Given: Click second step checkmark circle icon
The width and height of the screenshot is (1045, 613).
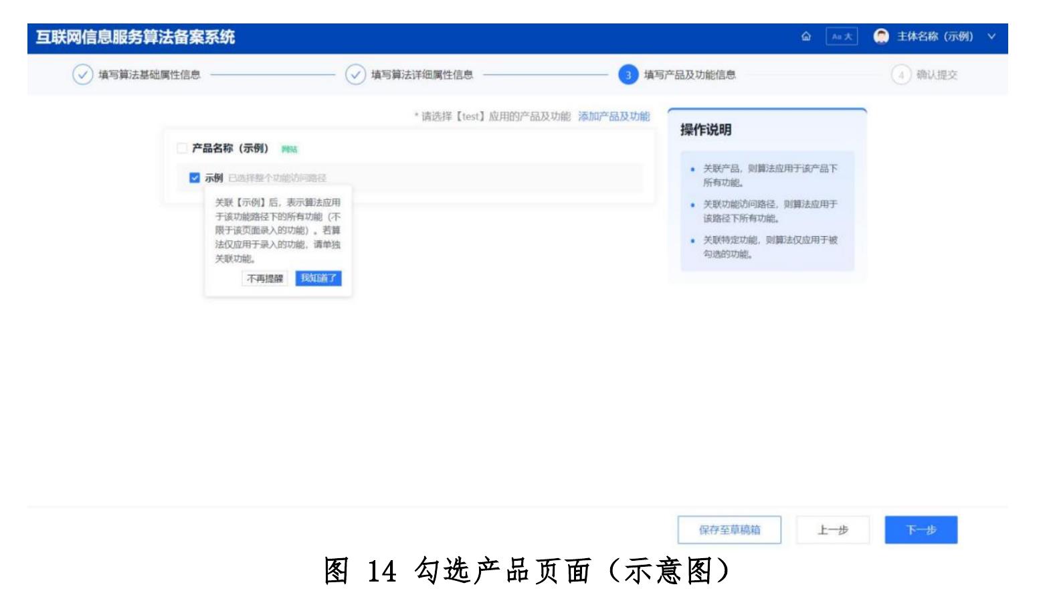Looking at the screenshot, I should pos(355,74).
